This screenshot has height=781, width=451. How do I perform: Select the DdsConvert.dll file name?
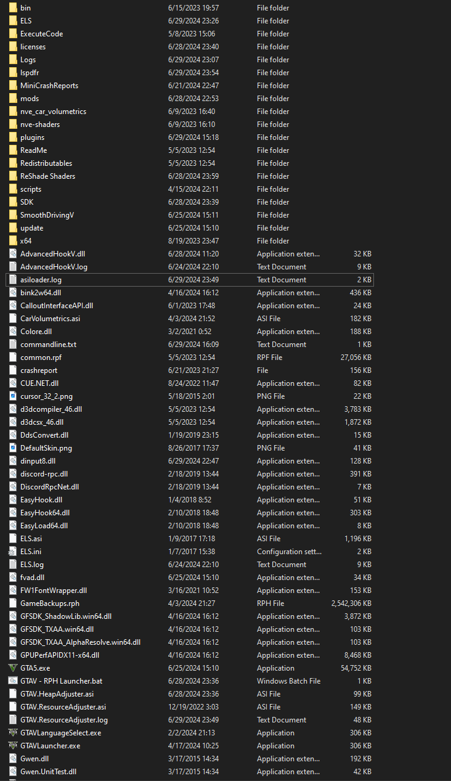coord(44,435)
